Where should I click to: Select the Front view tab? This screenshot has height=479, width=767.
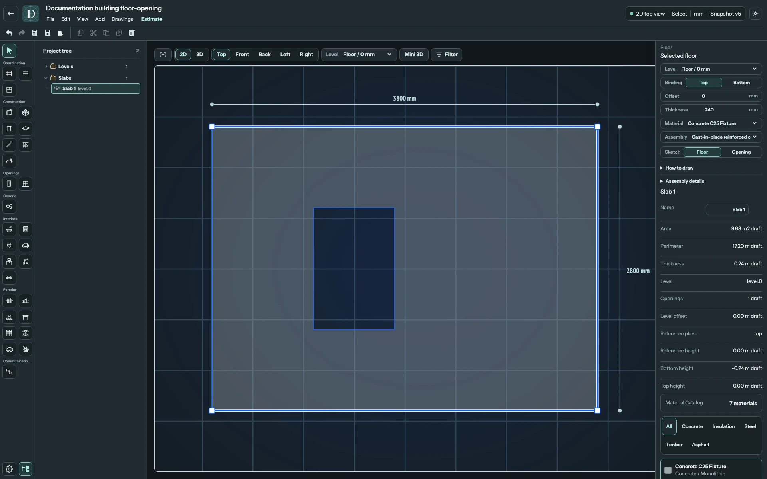pos(242,55)
